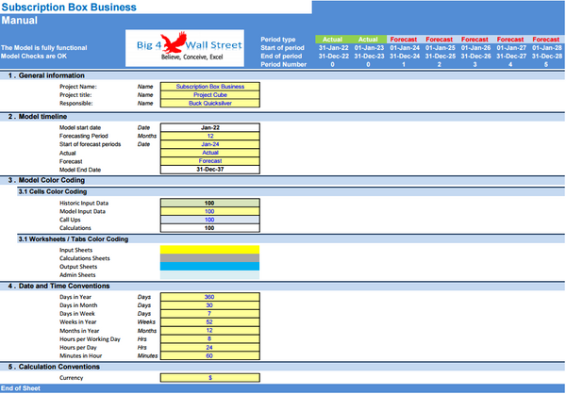566x394 pixels.
Task: Select the first green 'Actual' period type header
Action: pos(331,40)
